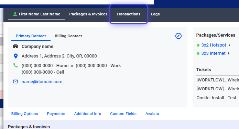
Task: Click the Tickets section heading
Action: click(204, 70)
